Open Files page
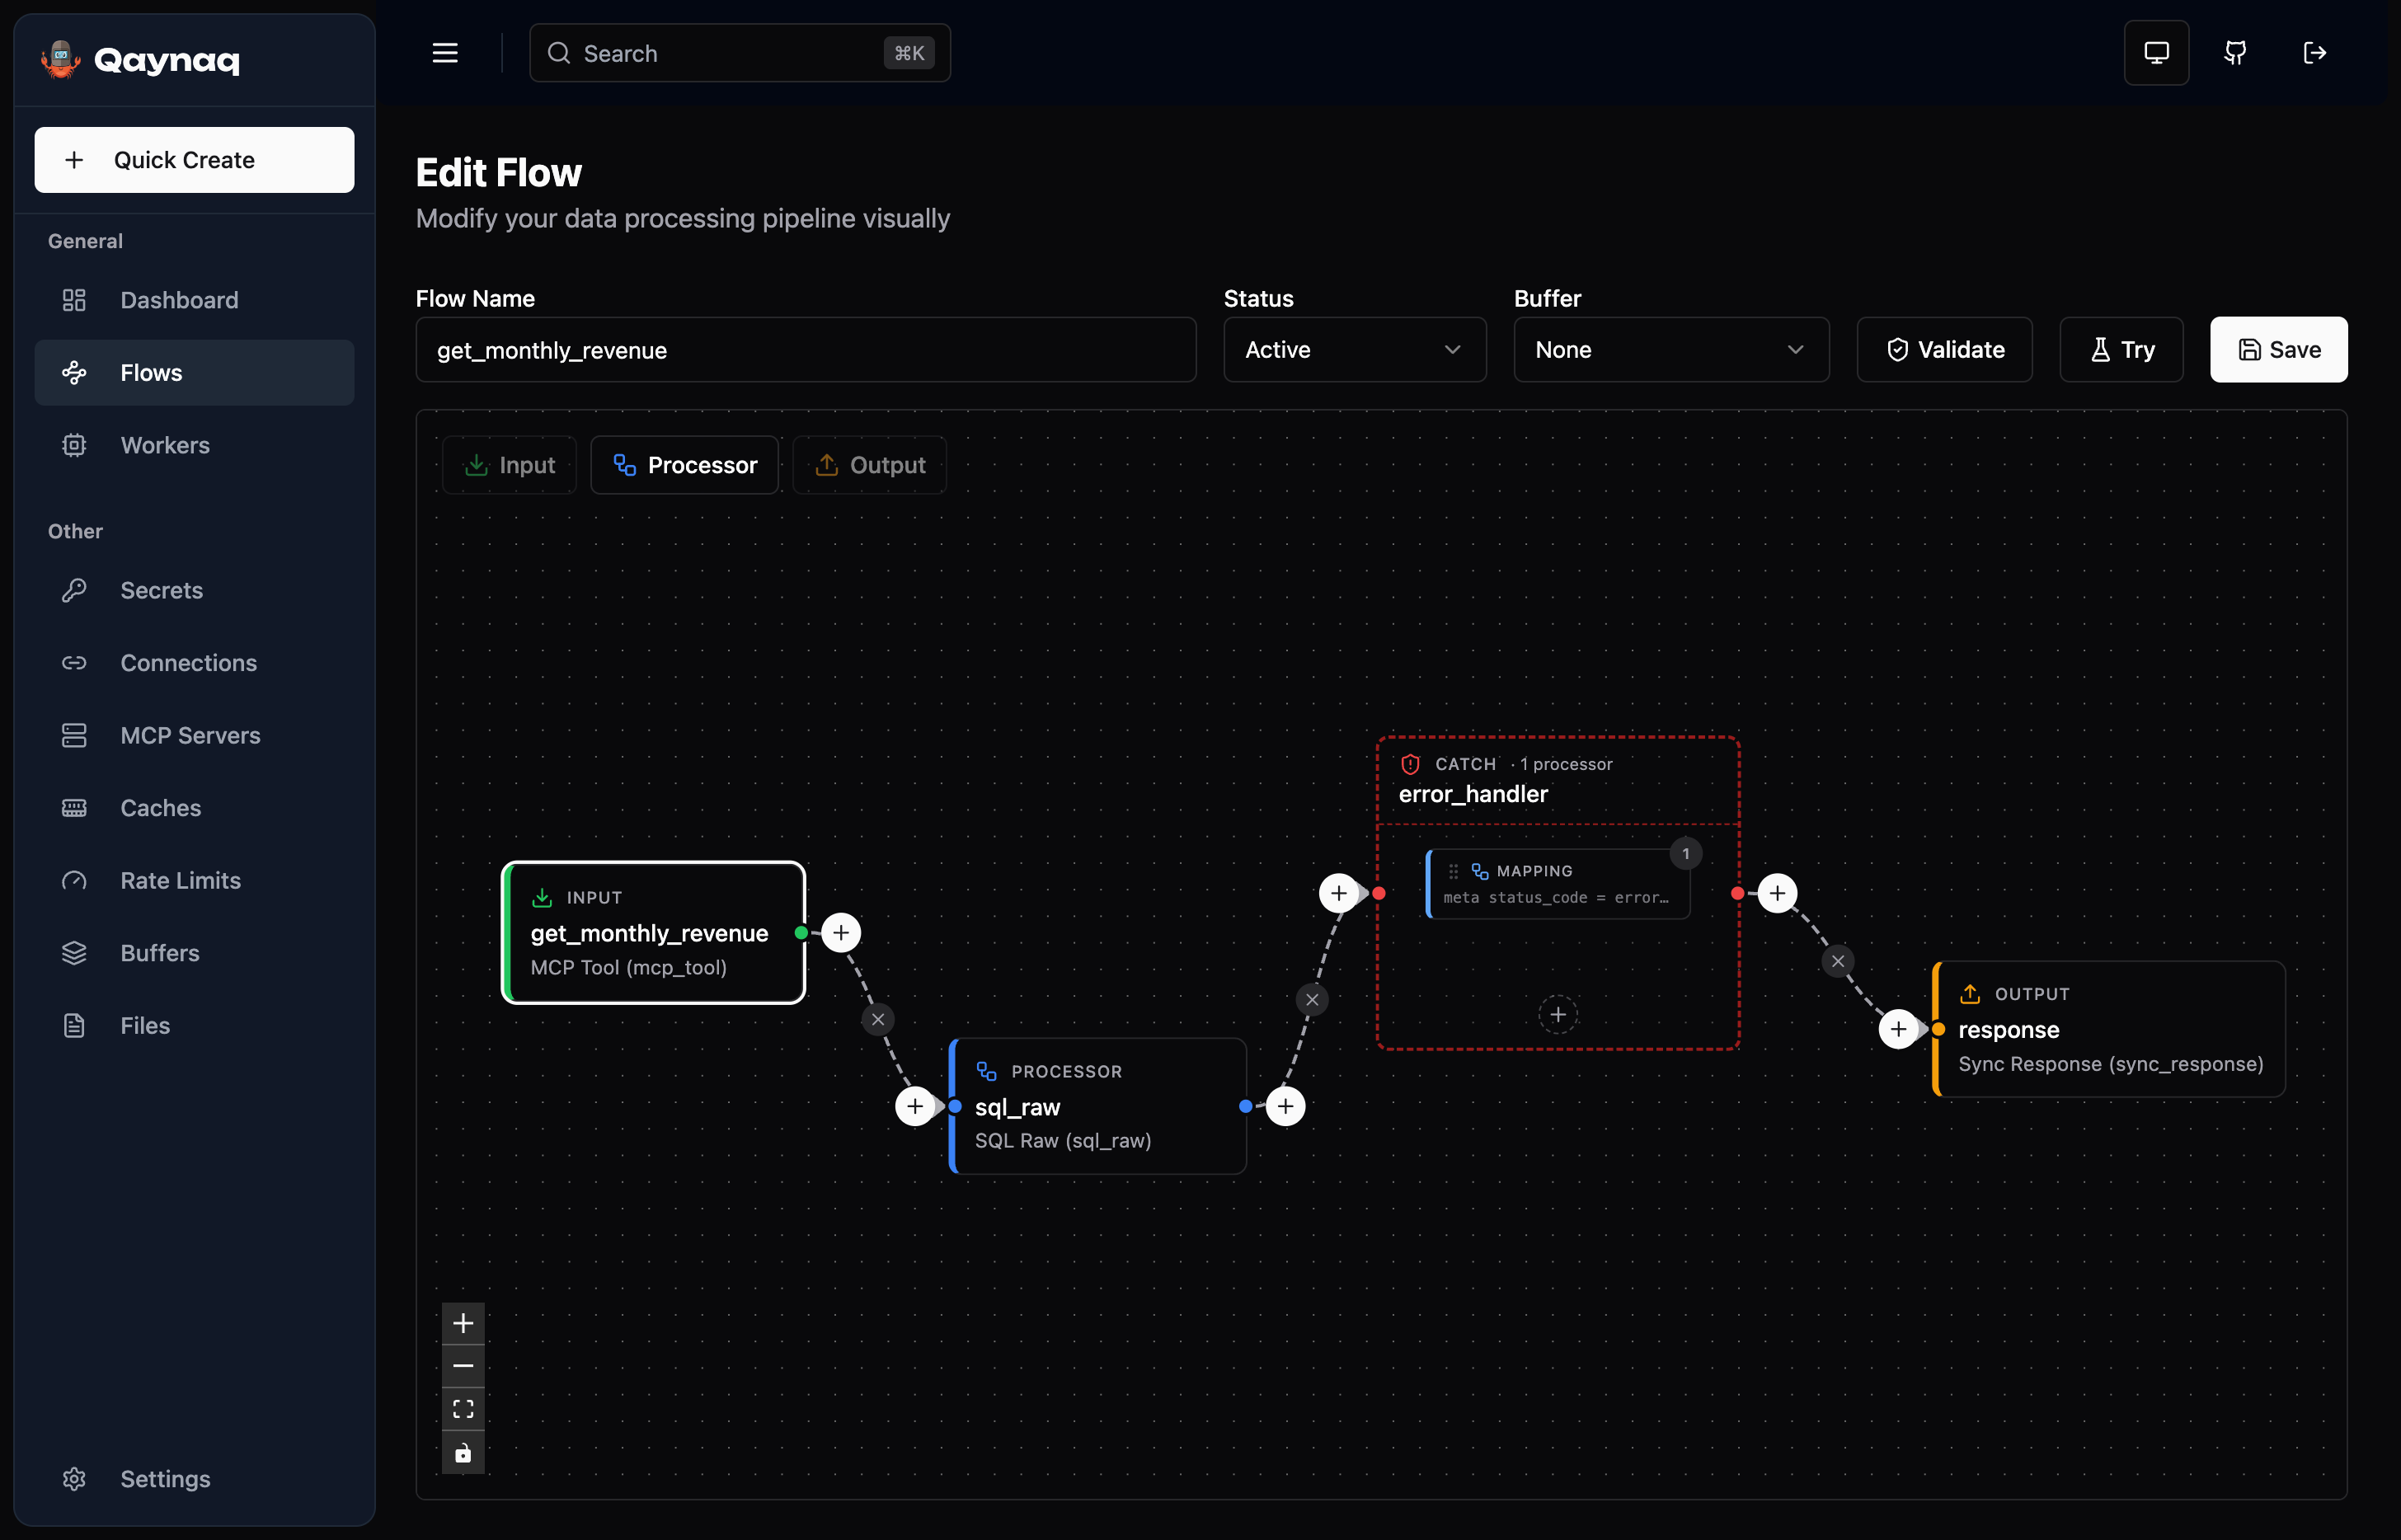The image size is (2401, 1540). (x=195, y=1026)
